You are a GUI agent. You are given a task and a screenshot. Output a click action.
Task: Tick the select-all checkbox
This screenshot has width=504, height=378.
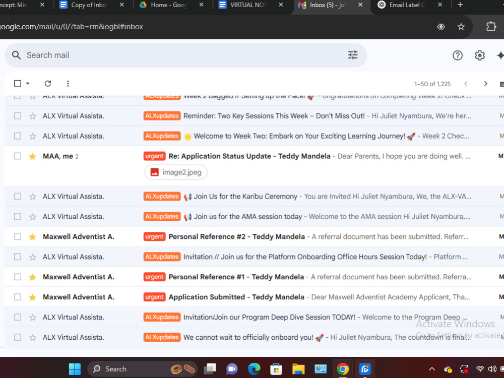coord(18,84)
